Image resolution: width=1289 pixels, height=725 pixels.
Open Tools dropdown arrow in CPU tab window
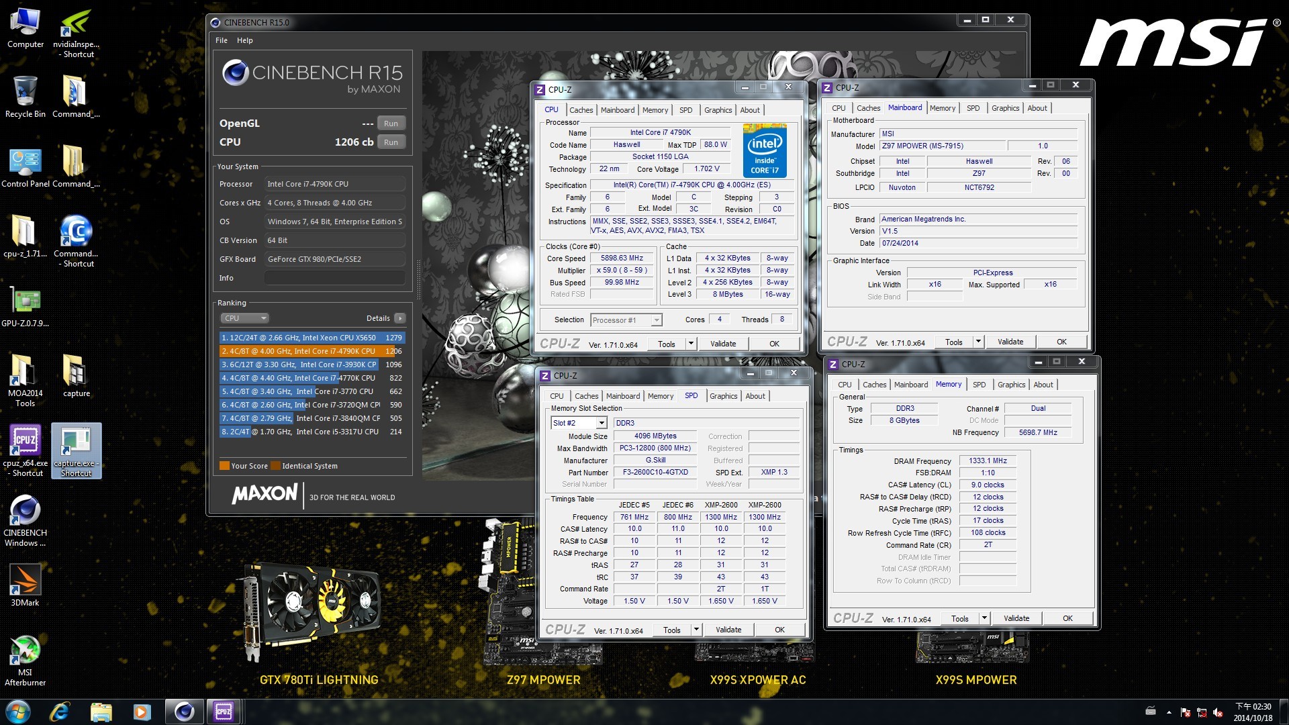tap(690, 344)
